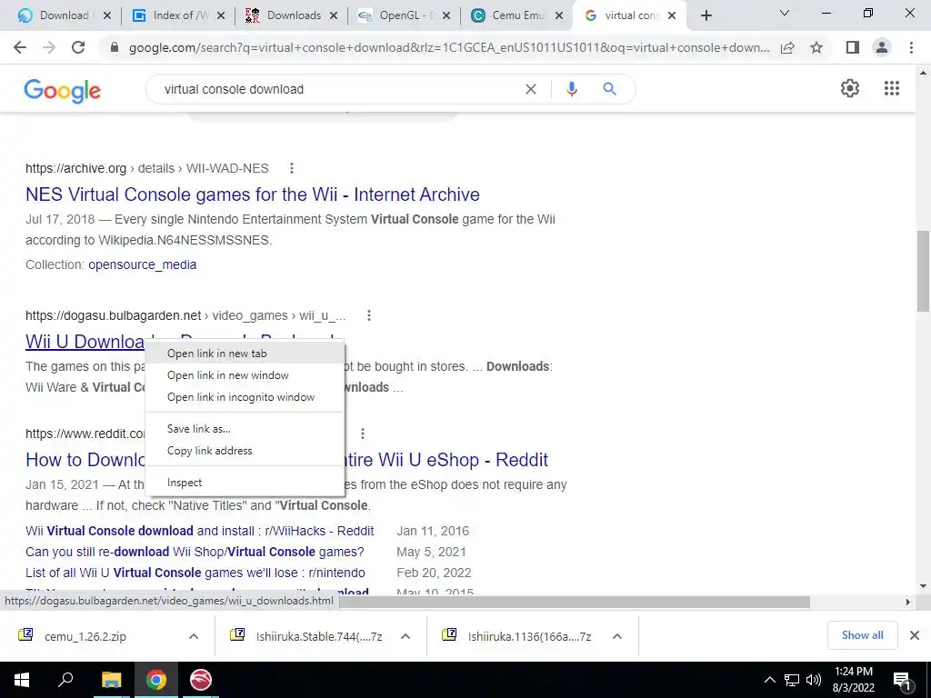Select Open link in new window

245,375
